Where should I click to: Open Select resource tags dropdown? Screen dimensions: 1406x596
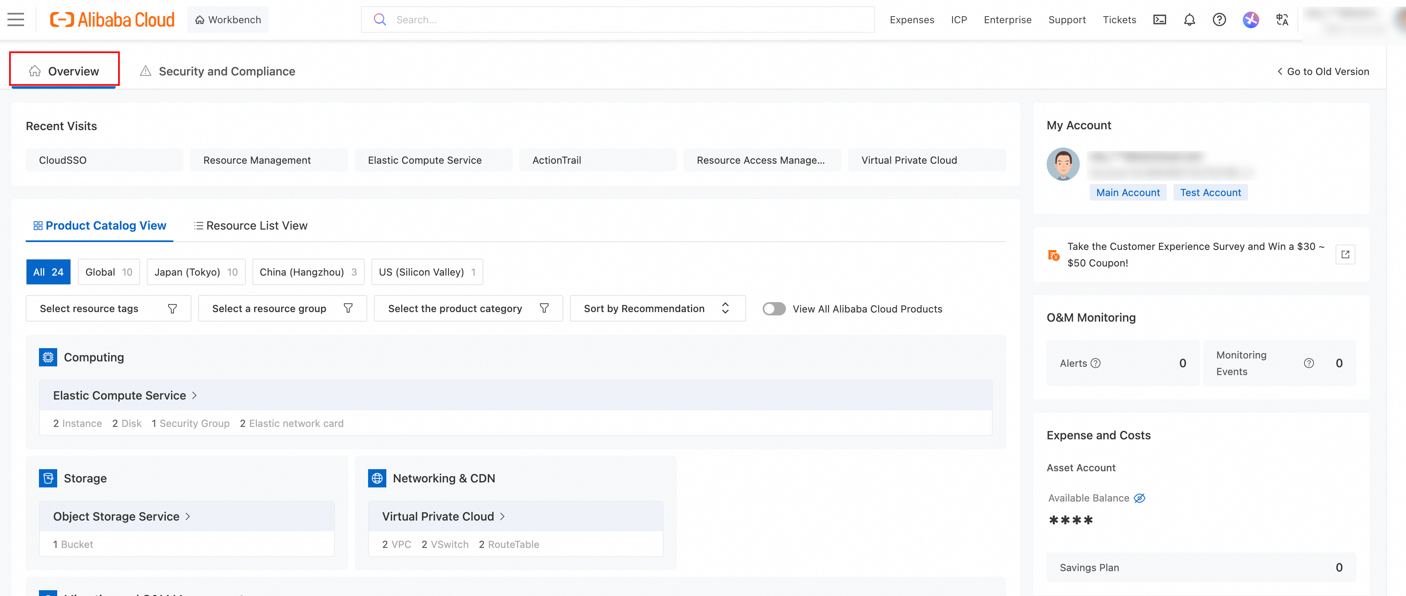(108, 308)
